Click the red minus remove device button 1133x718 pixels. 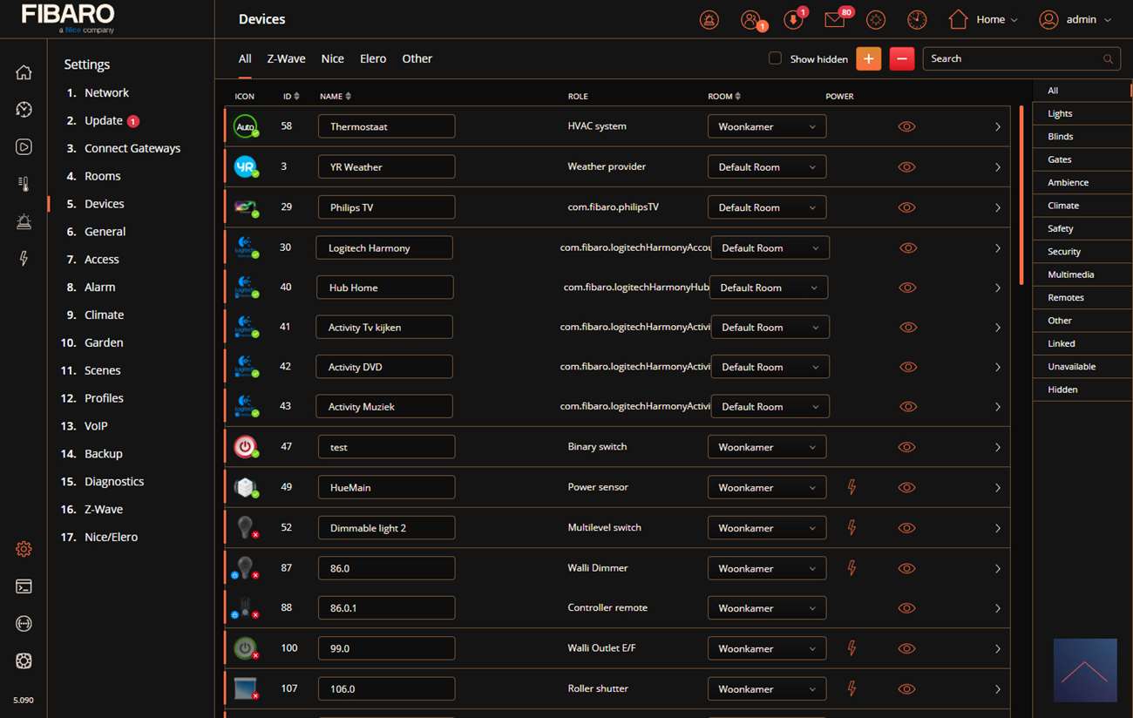point(902,58)
